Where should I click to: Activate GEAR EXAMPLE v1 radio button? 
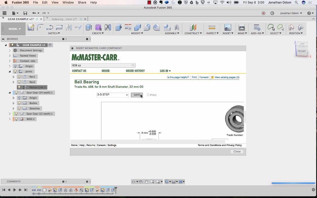click(x=50, y=45)
